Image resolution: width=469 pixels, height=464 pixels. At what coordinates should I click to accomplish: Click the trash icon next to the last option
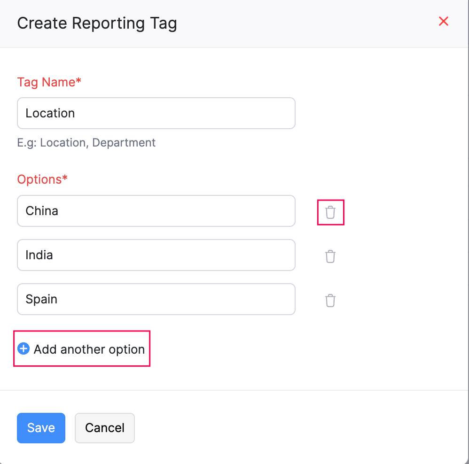(x=330, y=301)
